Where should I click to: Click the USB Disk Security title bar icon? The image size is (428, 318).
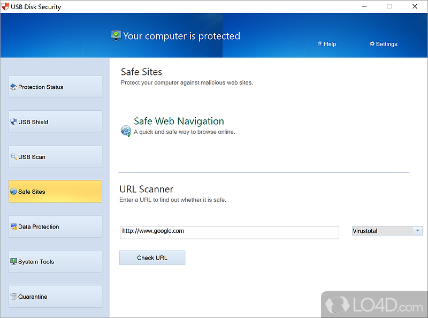pyautogui.click(x=6, y=6)
